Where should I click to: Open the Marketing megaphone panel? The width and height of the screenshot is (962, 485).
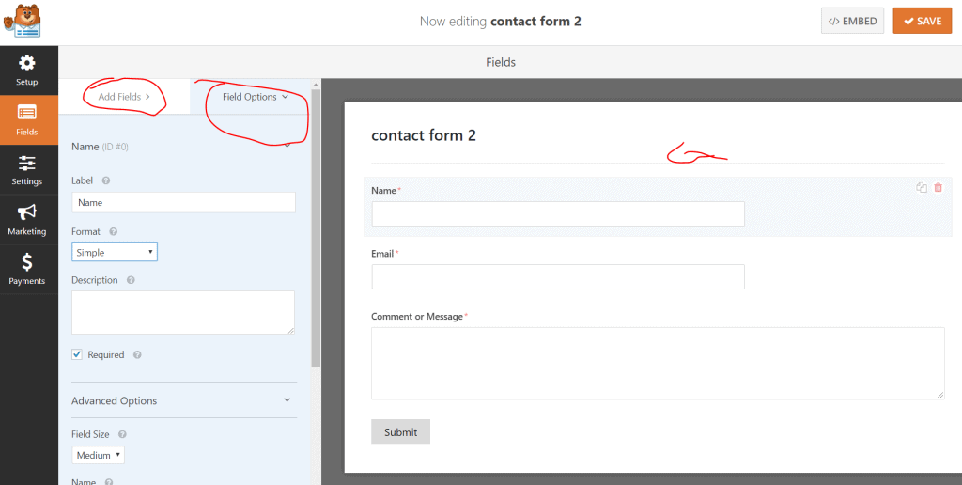27,220
